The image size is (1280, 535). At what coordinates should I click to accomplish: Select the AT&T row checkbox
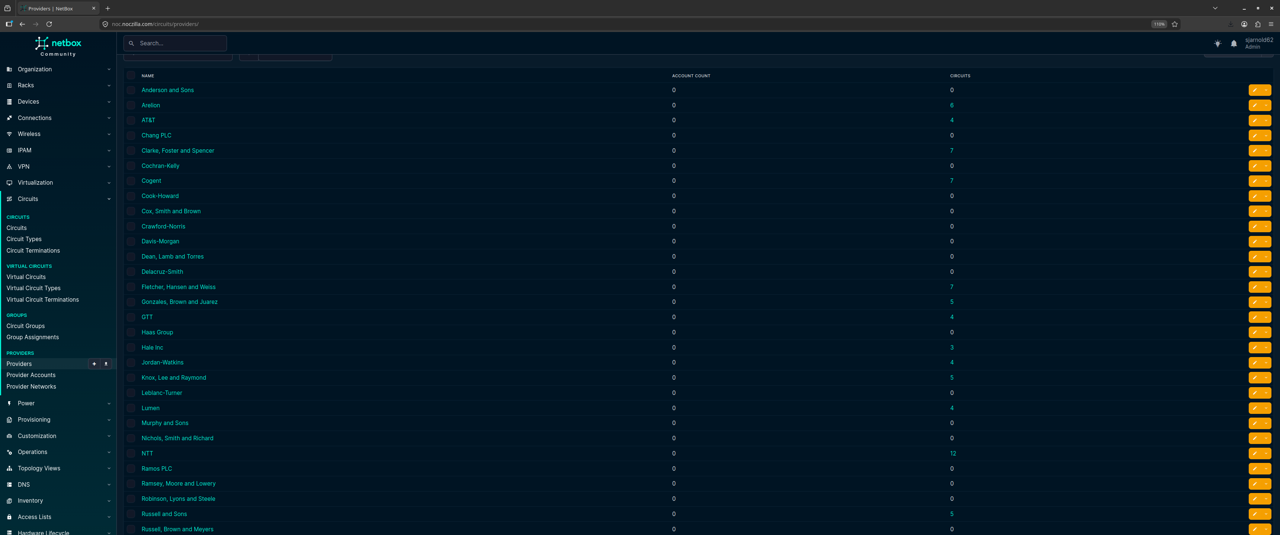point(131,121)
